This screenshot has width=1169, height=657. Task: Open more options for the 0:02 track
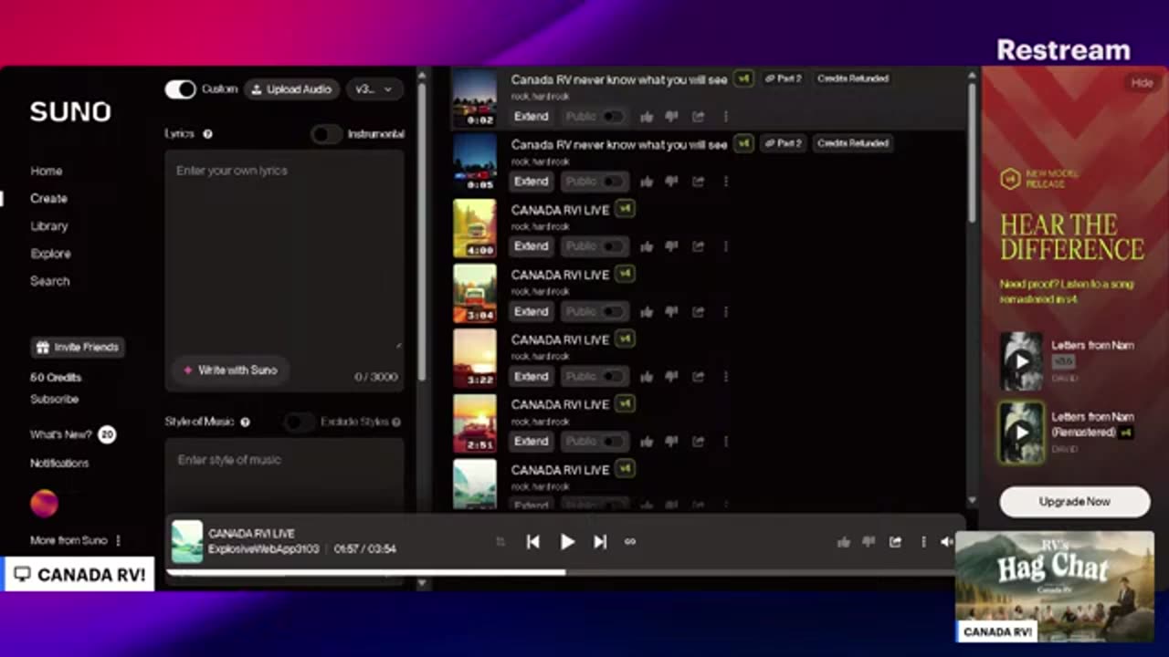[x=726, y=117]
